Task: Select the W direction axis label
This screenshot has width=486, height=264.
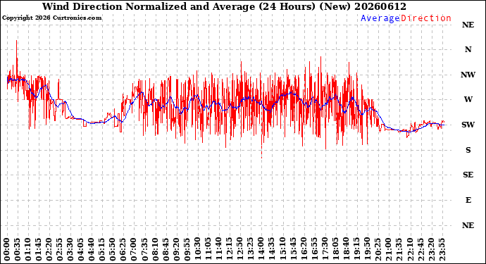Action: pos(468,99)
